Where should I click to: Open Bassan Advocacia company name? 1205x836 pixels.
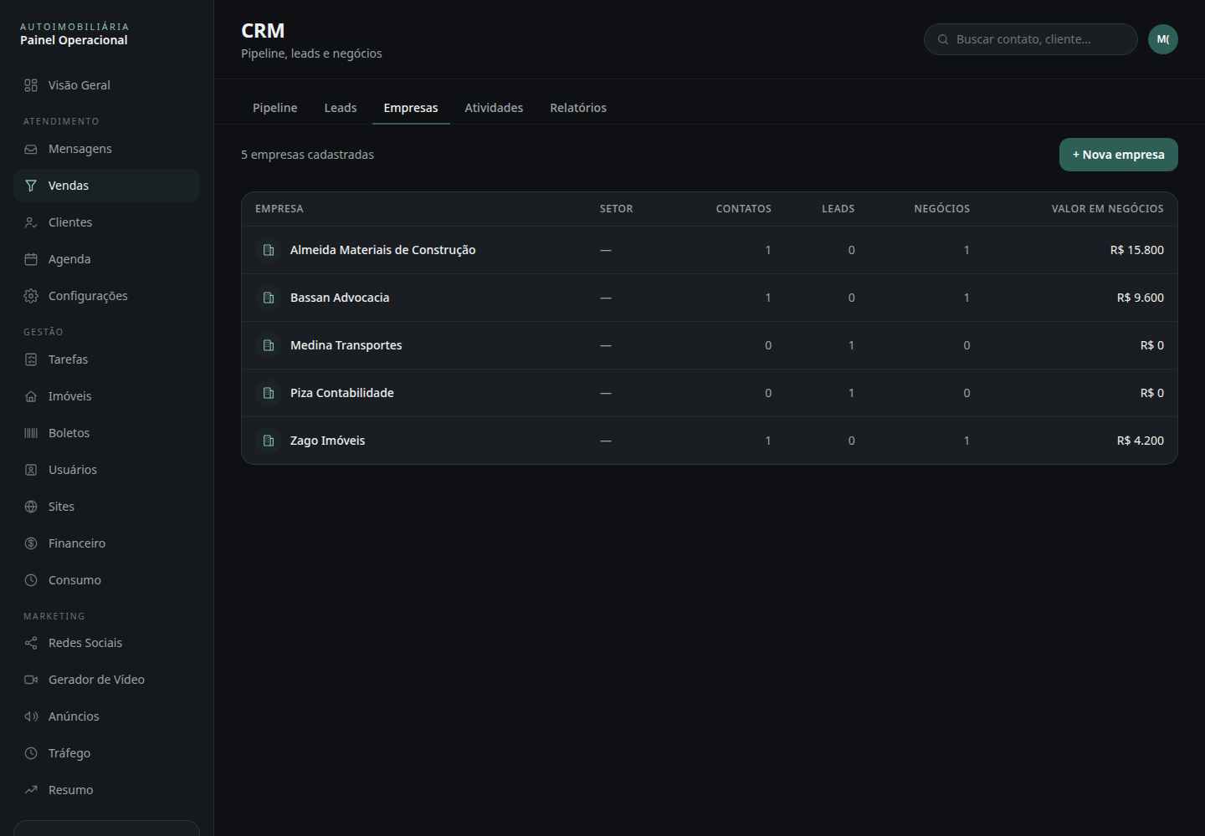click(340, 298)
